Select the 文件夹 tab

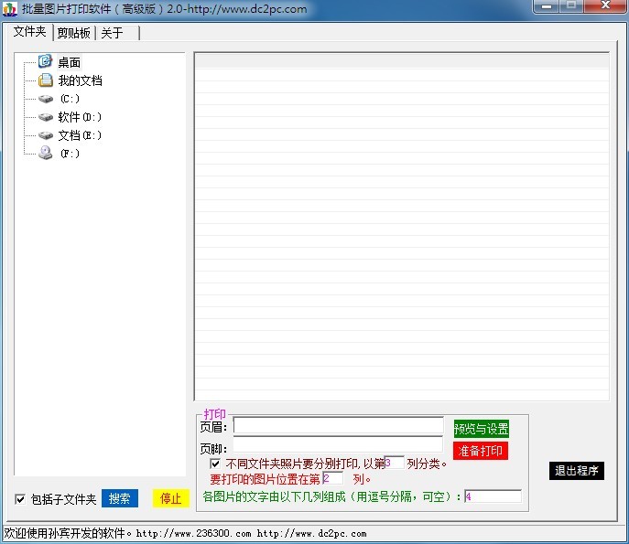[x=29, y=32]
